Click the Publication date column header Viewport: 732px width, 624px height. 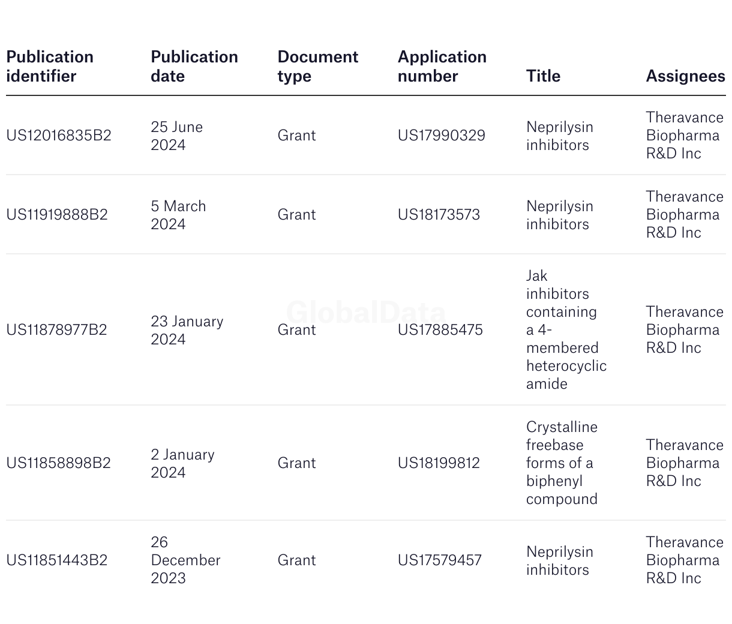pyautogui.click(x=194, y=67)
